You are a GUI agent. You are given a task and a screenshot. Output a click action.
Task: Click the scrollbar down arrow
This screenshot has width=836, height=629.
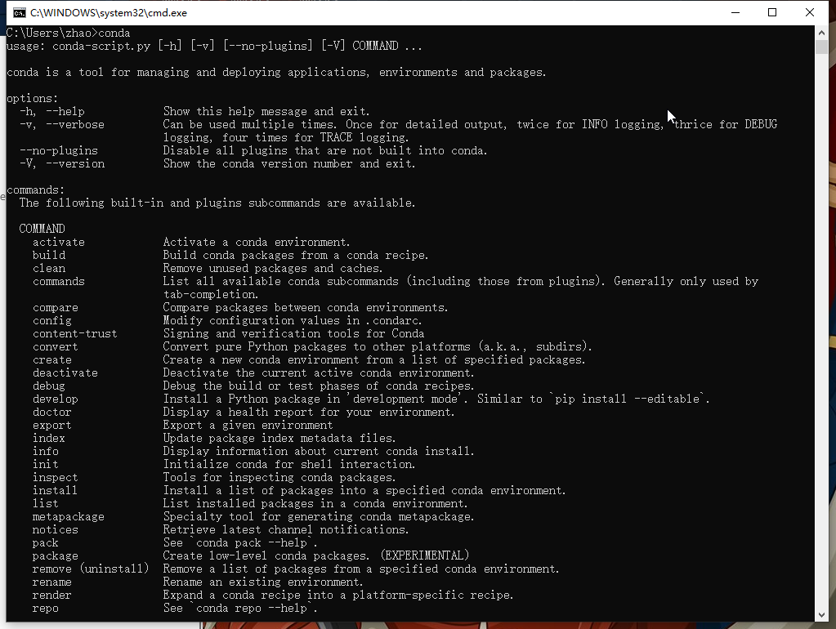point(822,614)
